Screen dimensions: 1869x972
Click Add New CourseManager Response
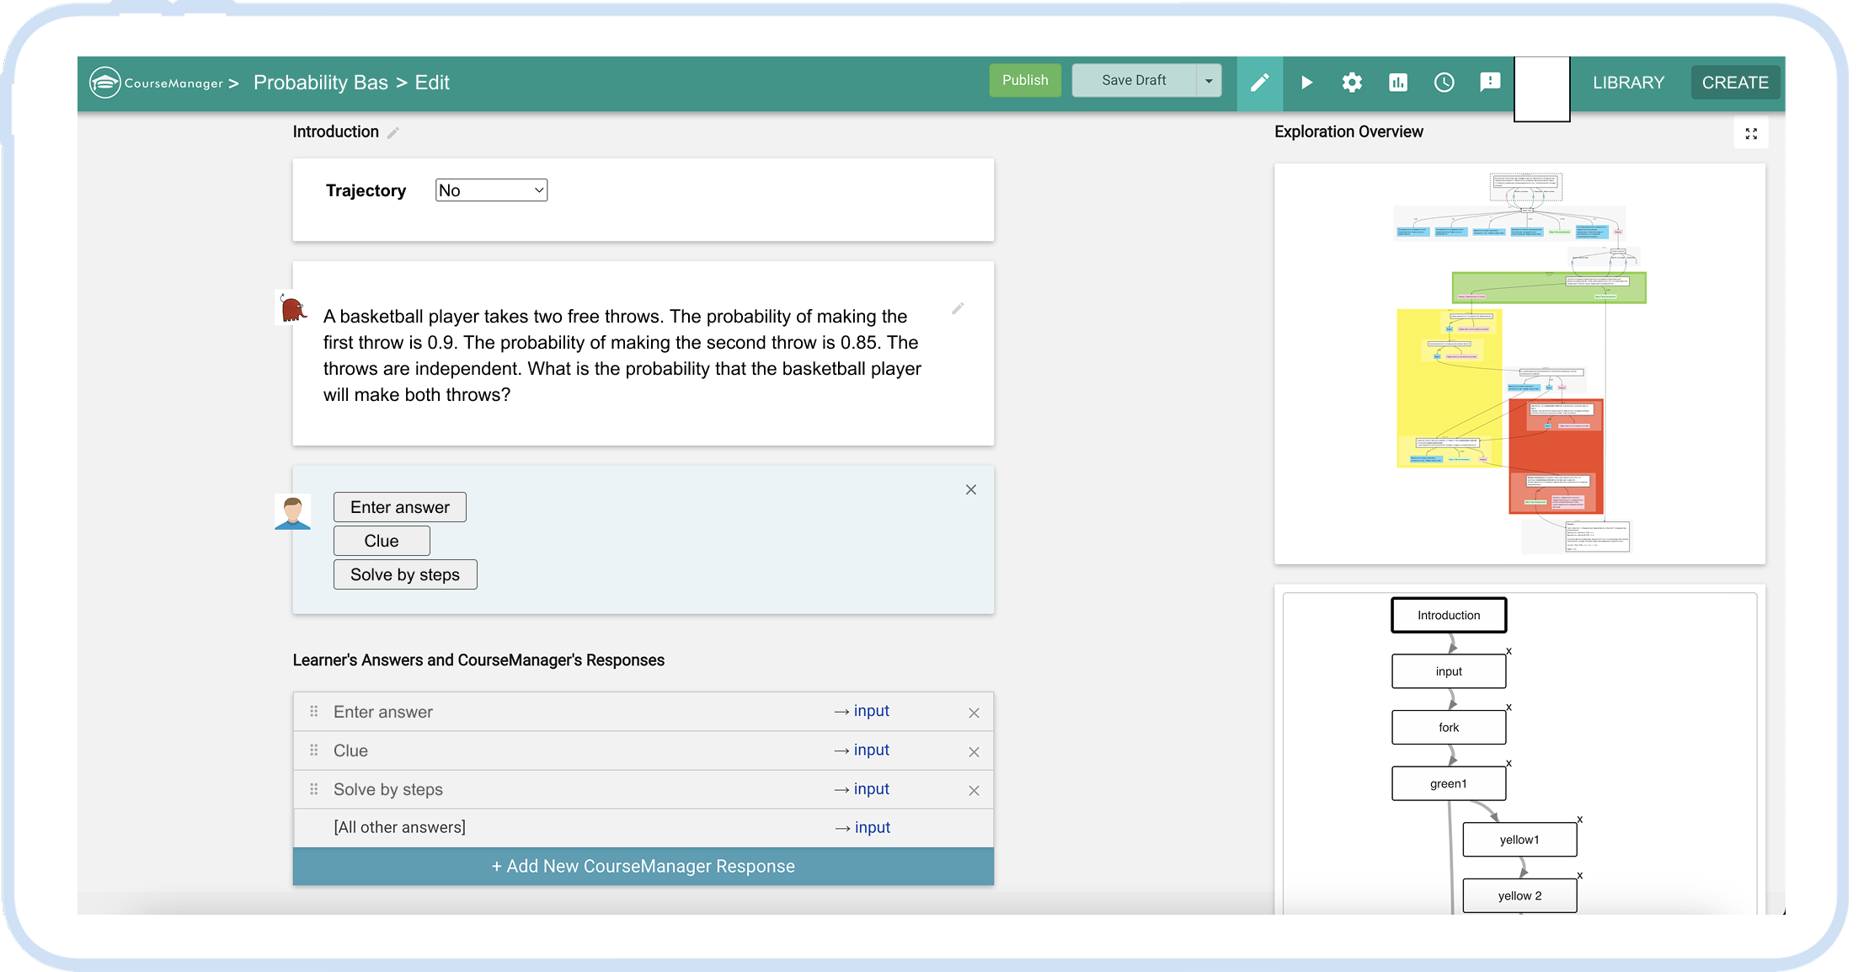point(643,866)
